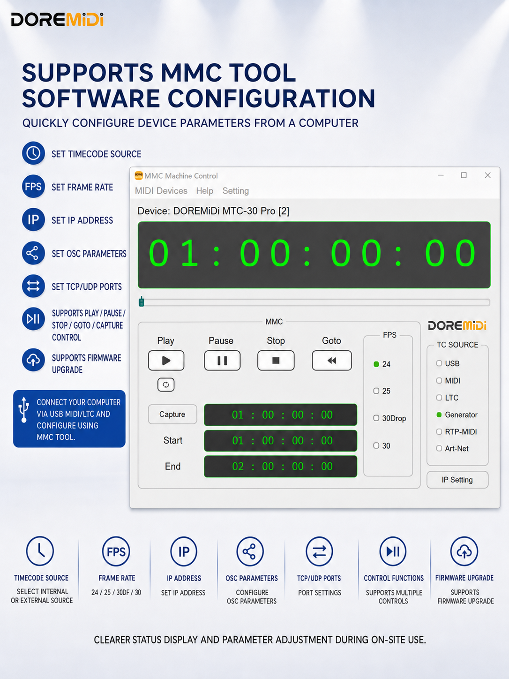The height and width of the screenshot is (679, 509).
Task: Click the Set TCP/UDP Ports arrows icon
Action: click(x=33, y=286)
